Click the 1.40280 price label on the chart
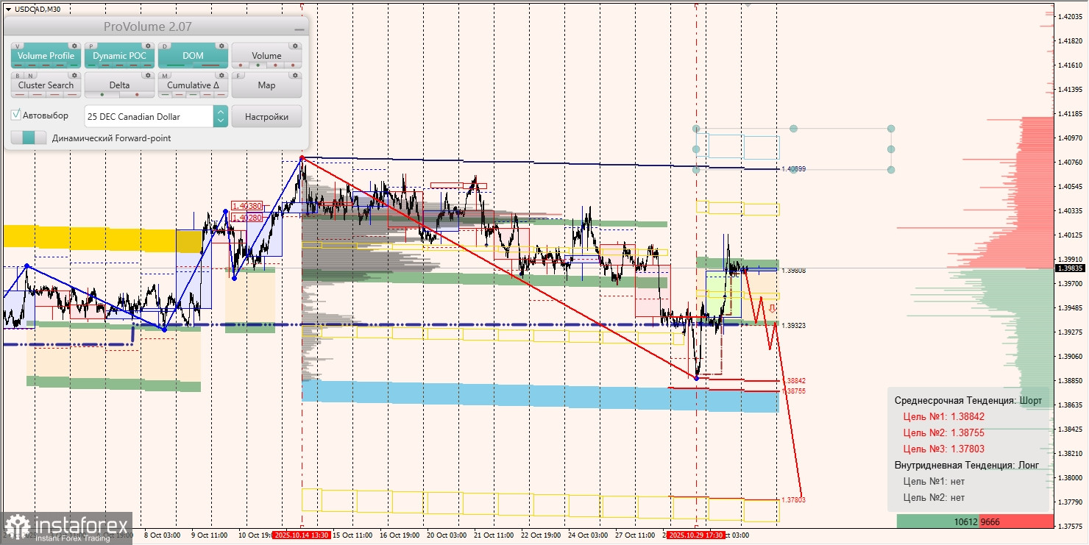Screen dimensions: 1089x545 (246, 218)
